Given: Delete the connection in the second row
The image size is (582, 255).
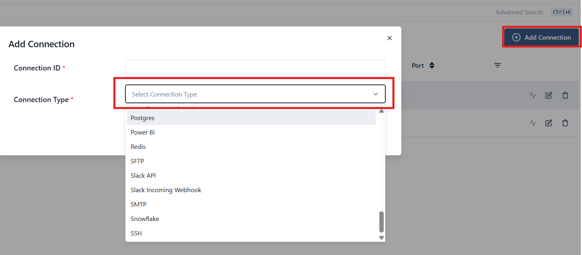Looking at the screenshot, I should point(565,123).
